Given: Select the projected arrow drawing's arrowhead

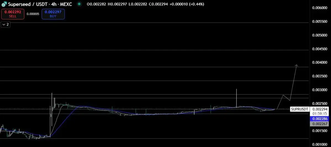Looking at the screenshot, I should point(296,65).
